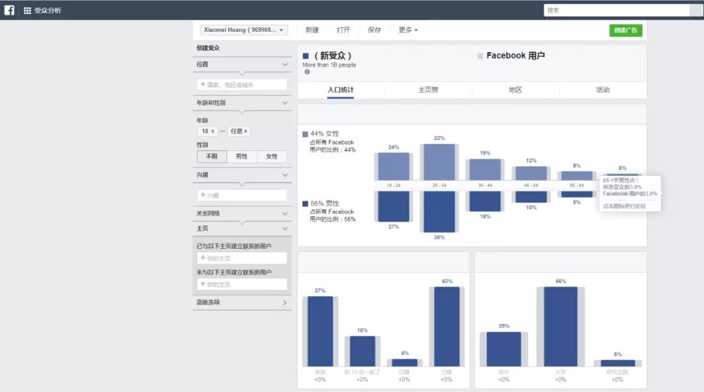Click the women 55-64 bar showing 8%
704x392 pixels.
pos(577,176)
